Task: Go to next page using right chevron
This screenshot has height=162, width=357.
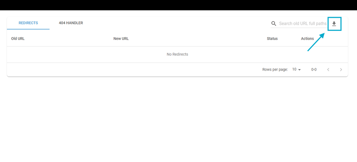Action: tap(341, 70)
